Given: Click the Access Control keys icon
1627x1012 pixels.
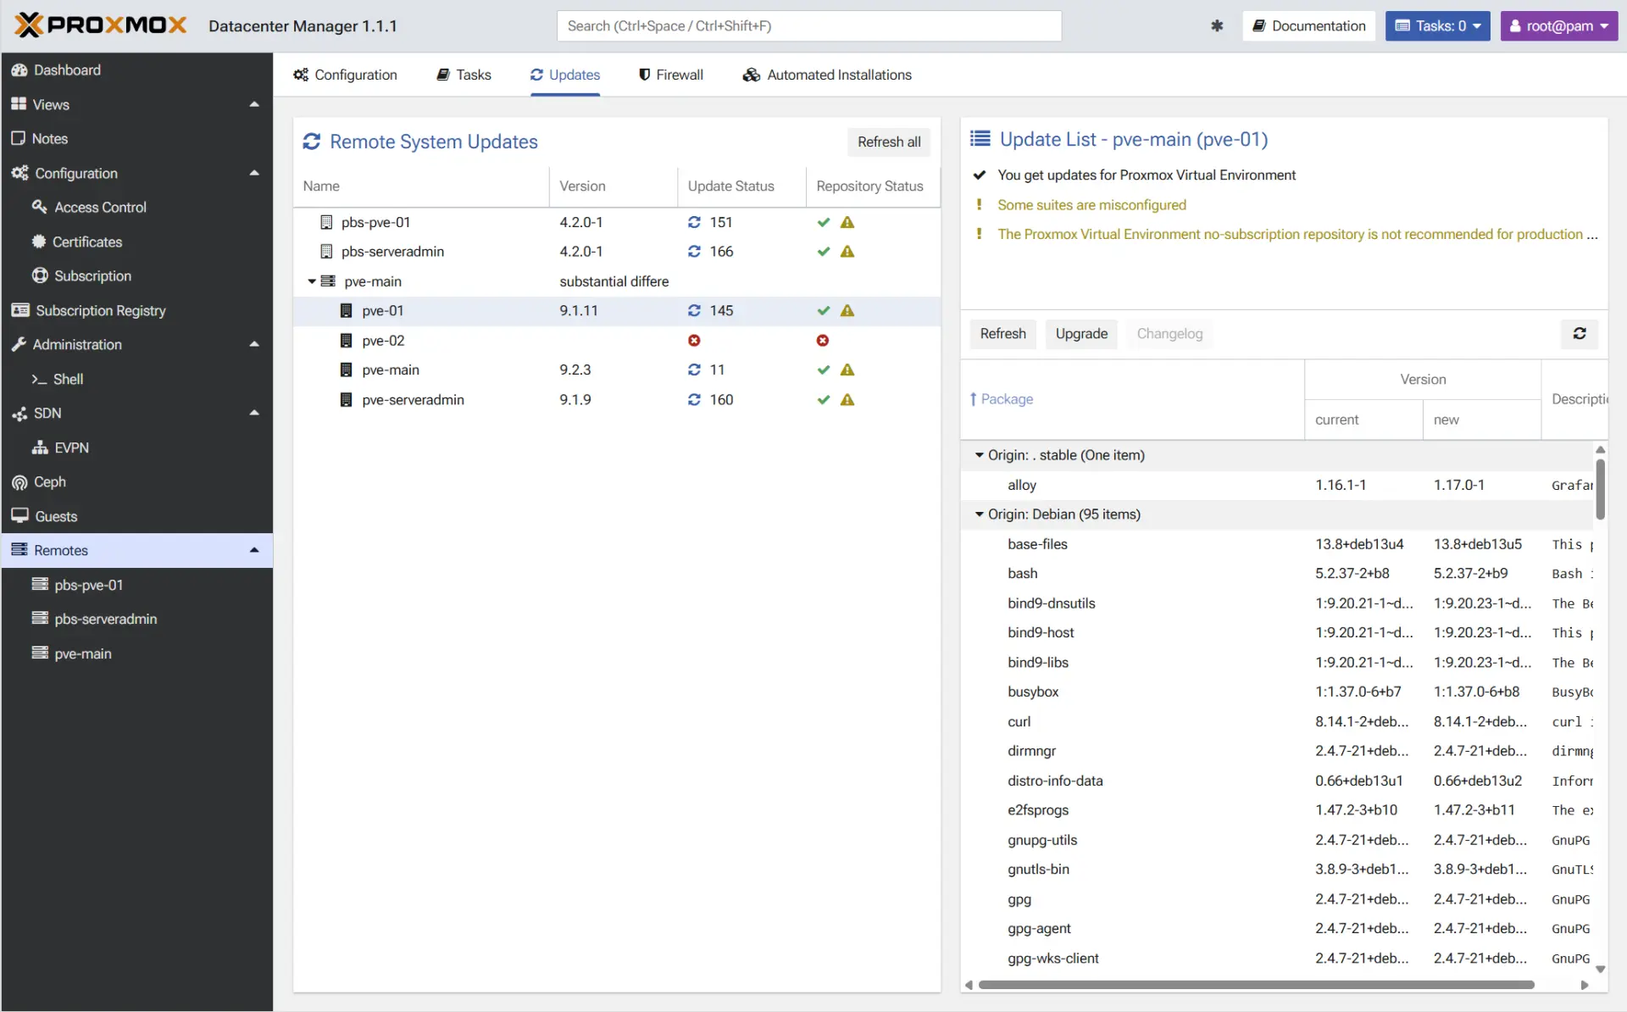Looking at the screenshot, I should [x=39, y=207].
